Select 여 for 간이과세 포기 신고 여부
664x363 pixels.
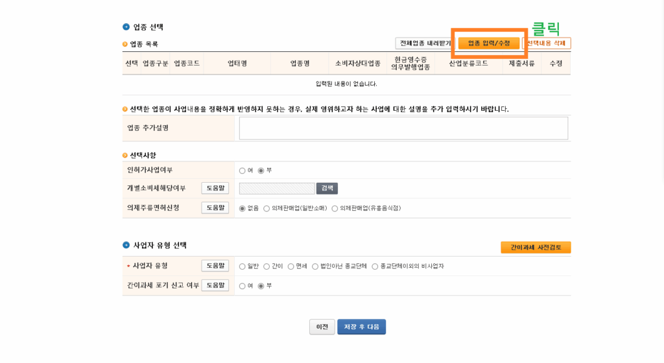tap(242, 286)
